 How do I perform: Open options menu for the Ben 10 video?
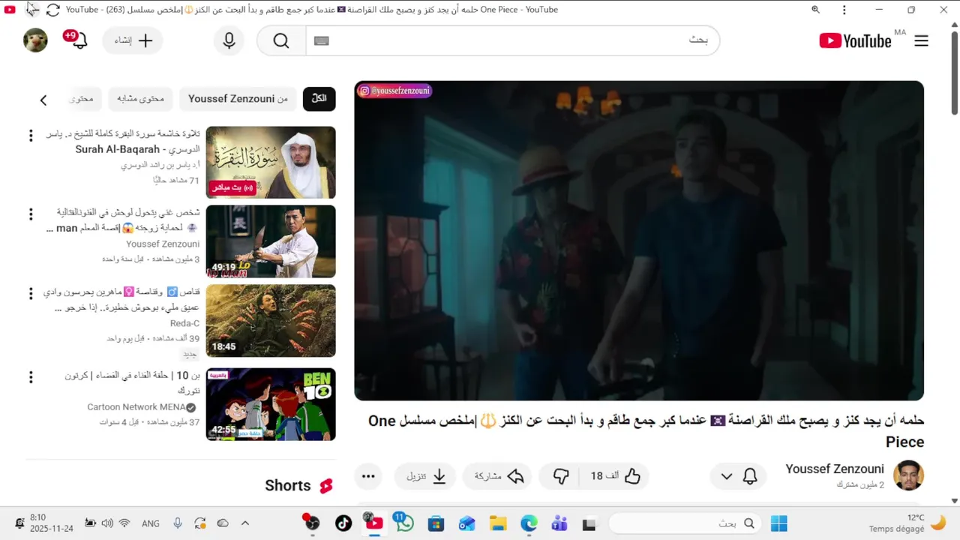tap(31, 377)
